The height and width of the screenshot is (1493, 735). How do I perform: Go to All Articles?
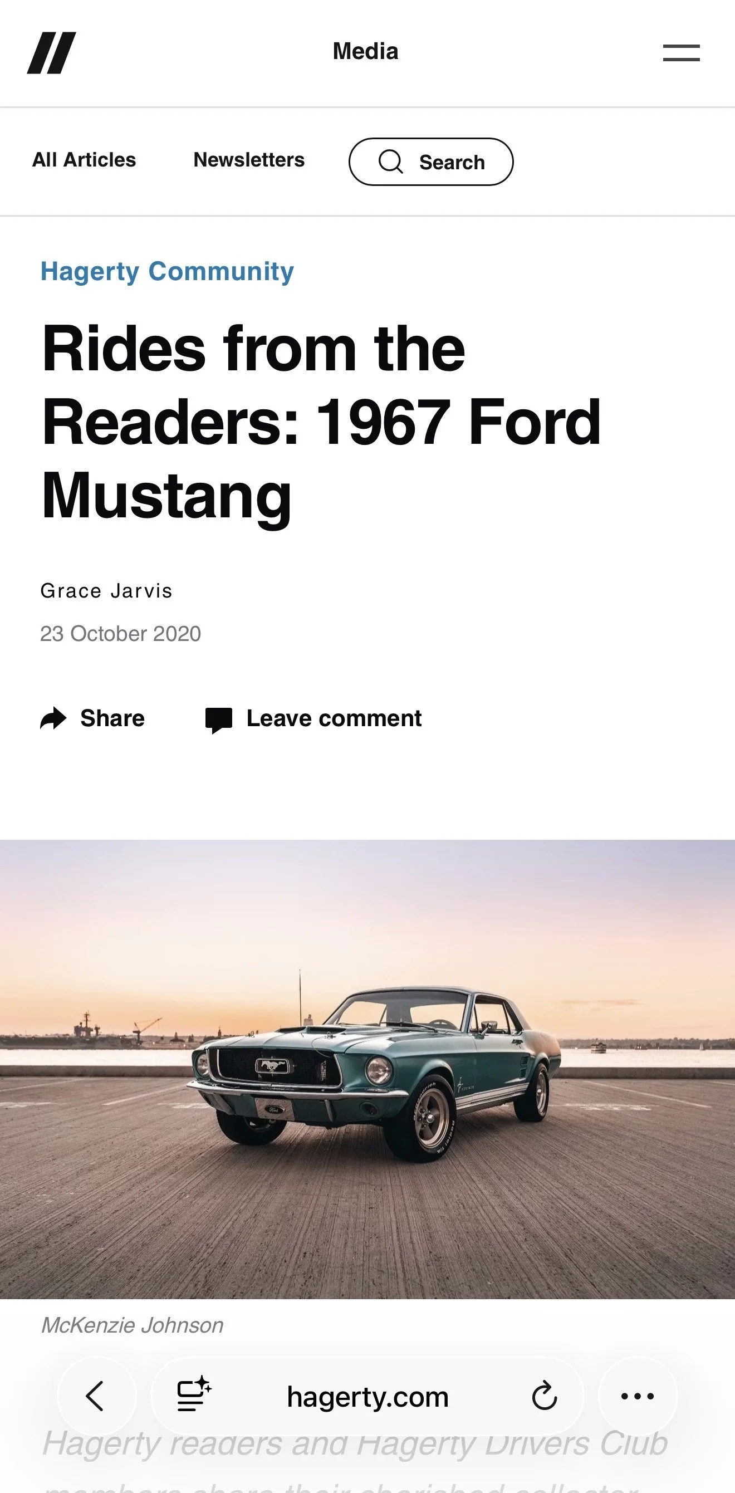84,159
